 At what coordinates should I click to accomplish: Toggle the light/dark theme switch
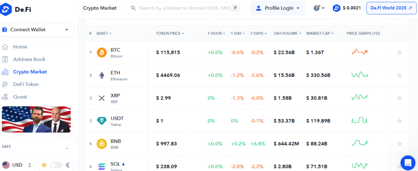(56, 165)
